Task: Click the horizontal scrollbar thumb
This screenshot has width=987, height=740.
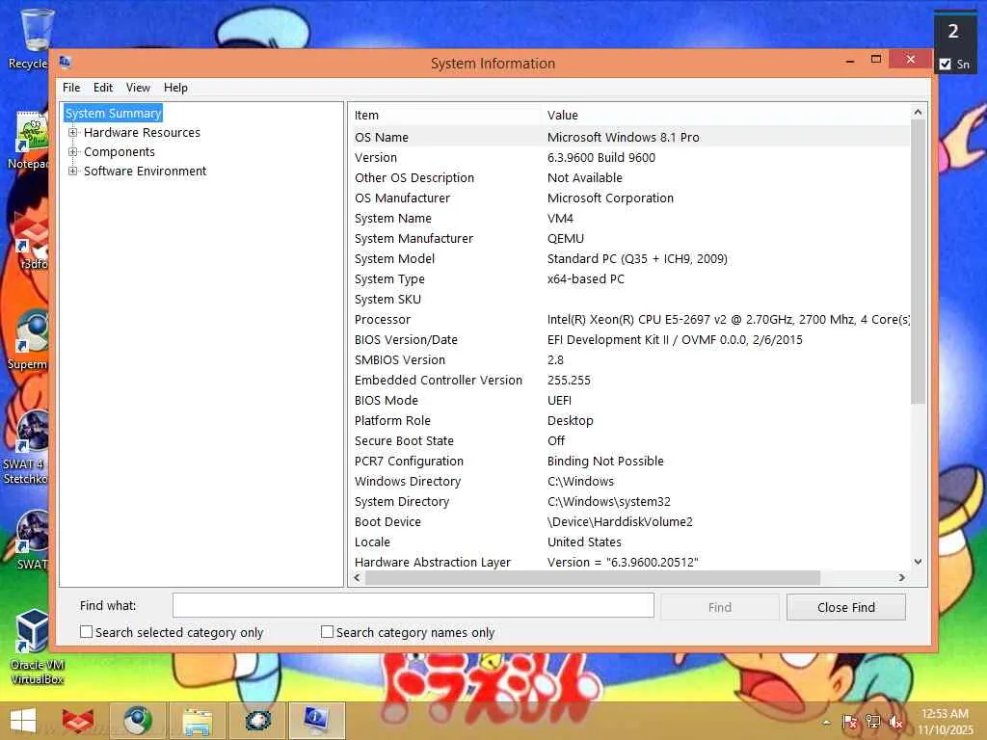Action: [593, 577]
